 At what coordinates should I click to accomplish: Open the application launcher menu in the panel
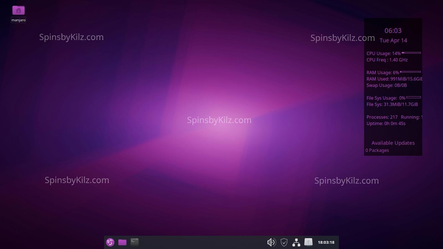[x=110, y=242]
